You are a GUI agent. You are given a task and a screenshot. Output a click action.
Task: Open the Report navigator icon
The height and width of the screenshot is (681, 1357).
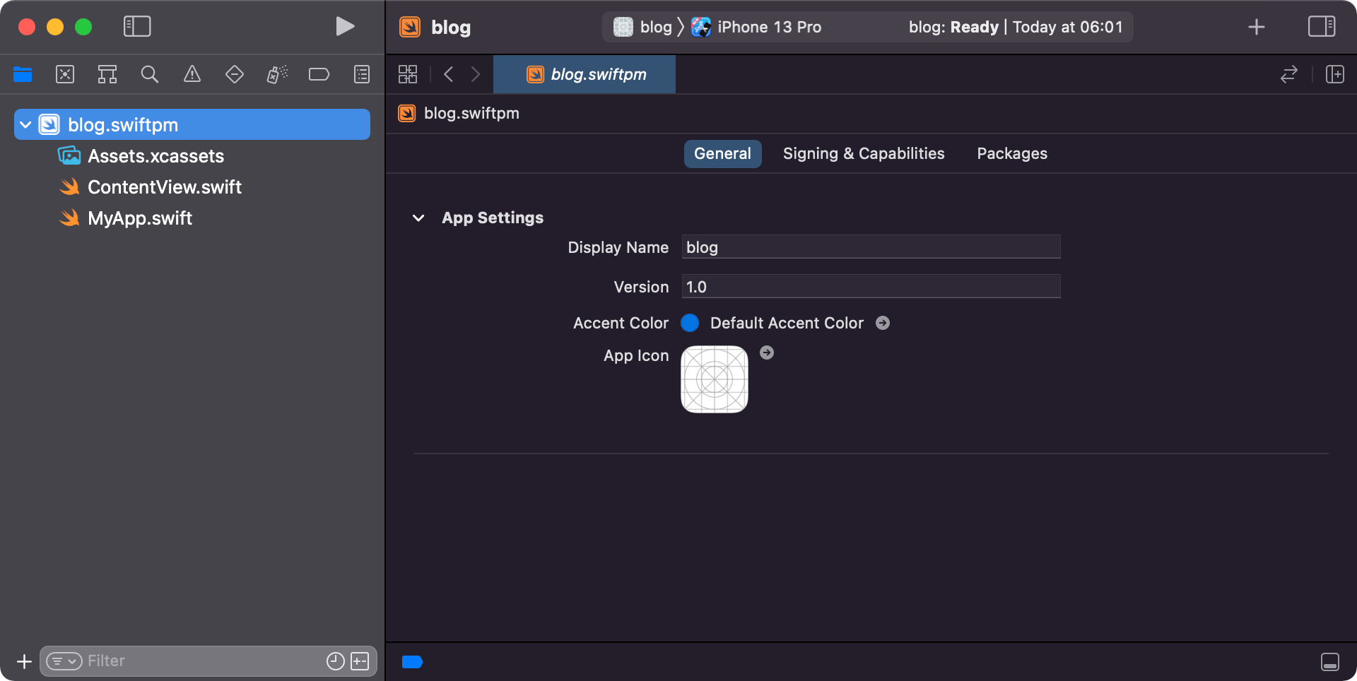361,73
